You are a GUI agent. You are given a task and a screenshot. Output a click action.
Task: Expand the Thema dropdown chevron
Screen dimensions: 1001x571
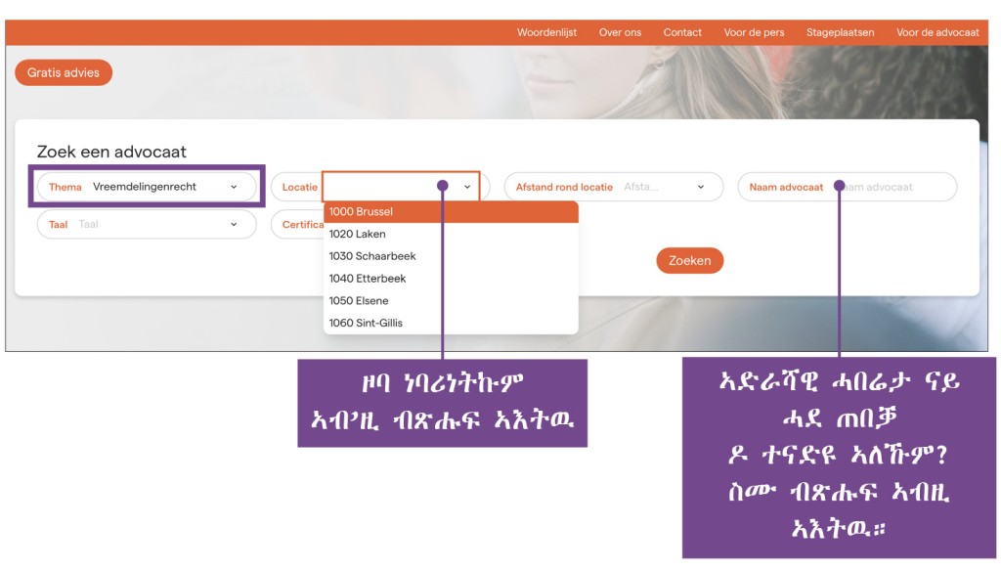(x=234, y=187)
